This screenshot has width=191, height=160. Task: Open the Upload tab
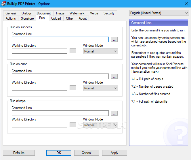[x=56, y=18]
